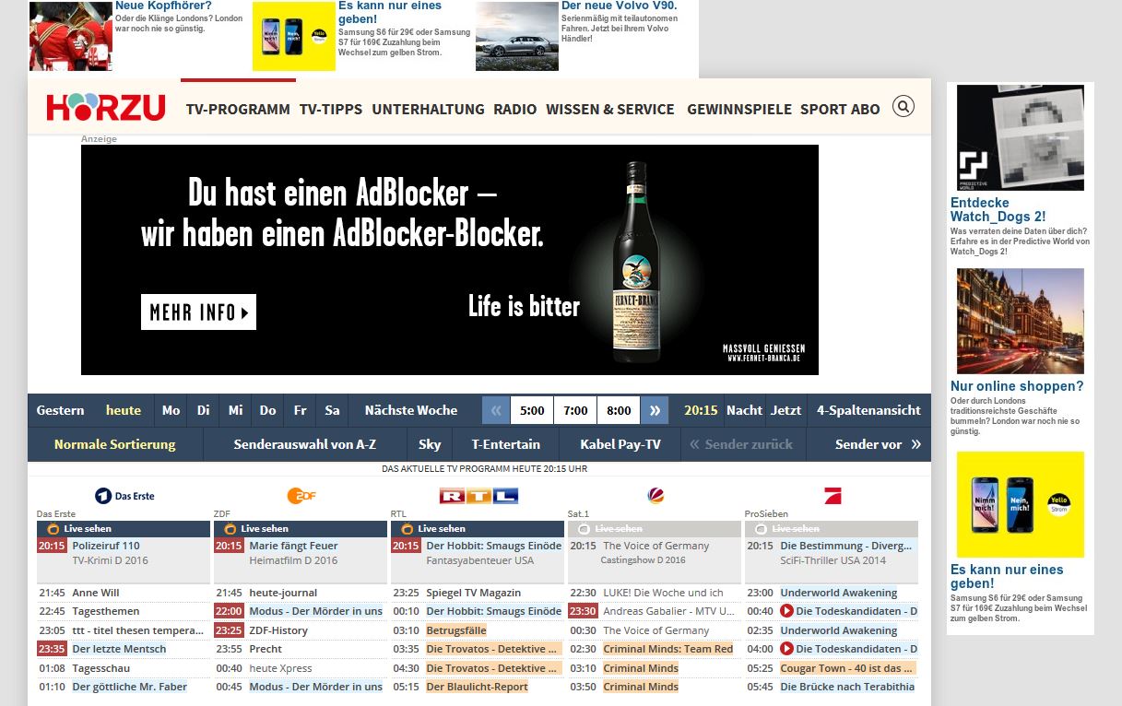This screenshot has width=1122, height=706.
Task: Select the heute day tab
Action: (124, 410)
